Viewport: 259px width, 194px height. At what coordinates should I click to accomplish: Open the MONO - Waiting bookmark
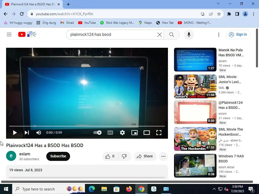195,23
